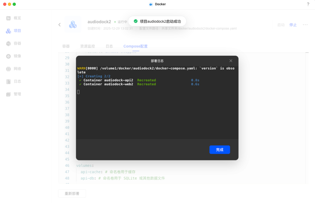
Task: Click the 'api-cache:' line in editor
Action: pyautogui.click(x=108, y=172)
